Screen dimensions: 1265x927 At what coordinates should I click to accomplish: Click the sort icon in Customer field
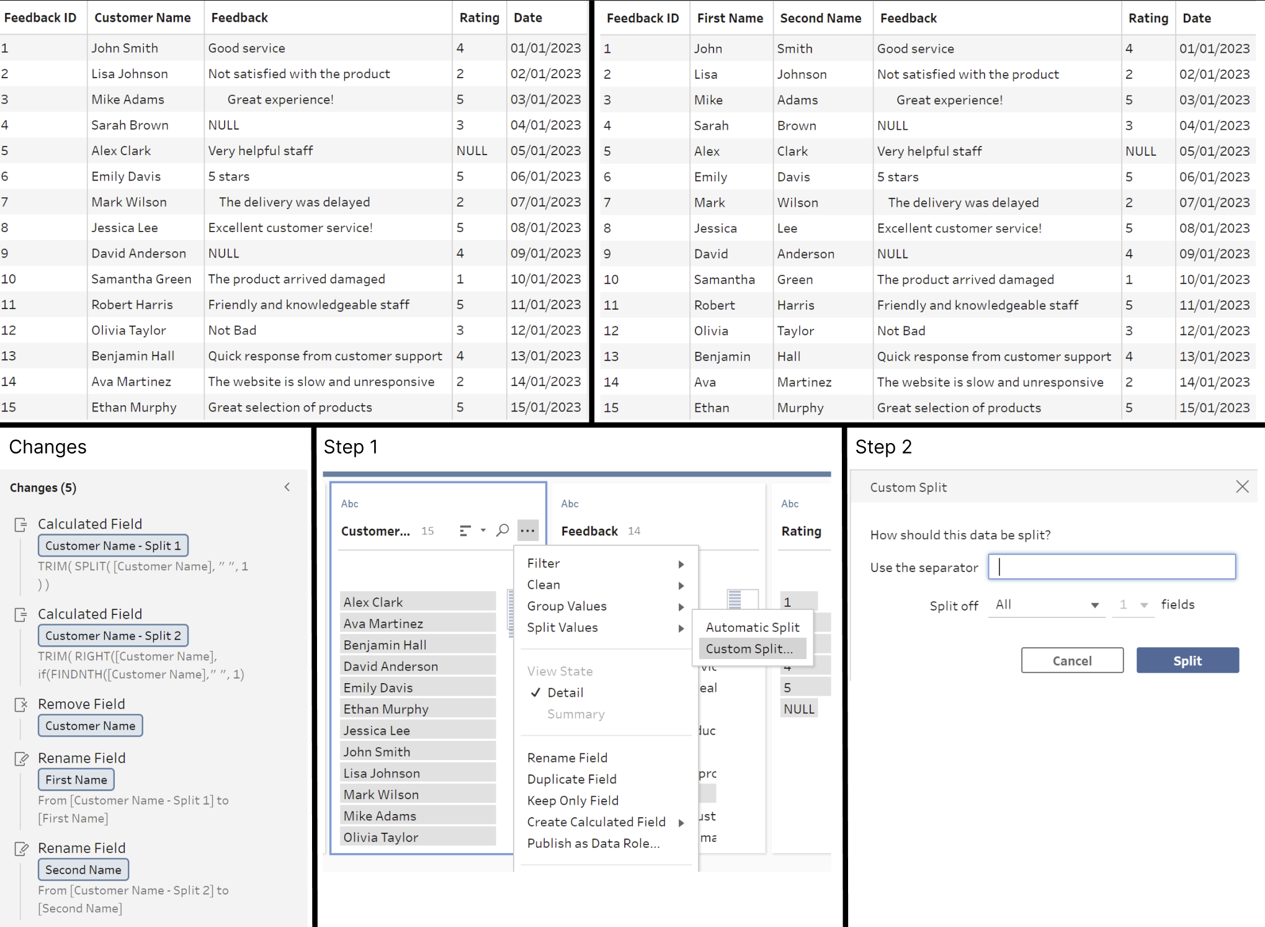click(465, 531)
